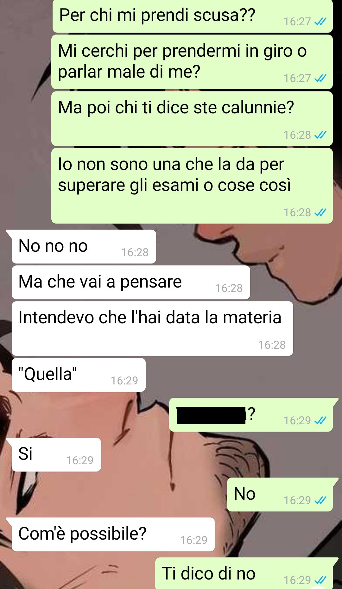This screenshot has width=342, height=589.
Task: Tap the blue ticks on the "No" message
Action: 320,500
